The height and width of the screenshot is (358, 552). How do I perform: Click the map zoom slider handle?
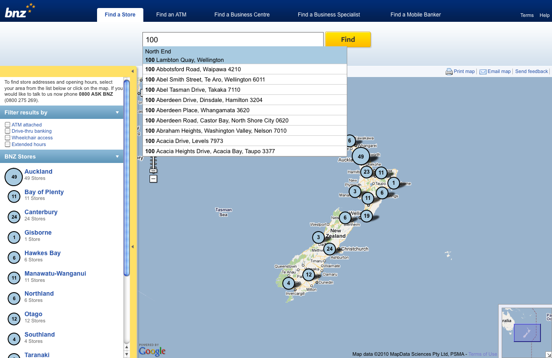click(x=153, y=171)
